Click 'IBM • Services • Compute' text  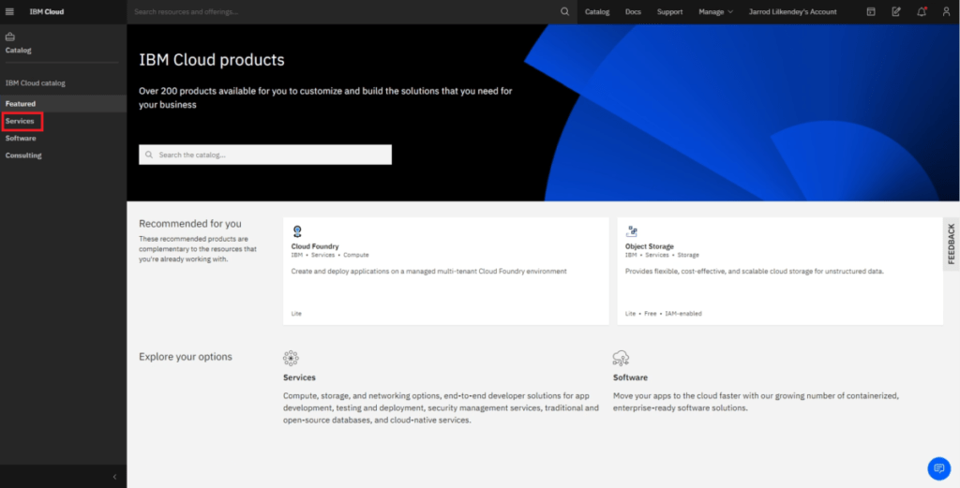point(330,255)
